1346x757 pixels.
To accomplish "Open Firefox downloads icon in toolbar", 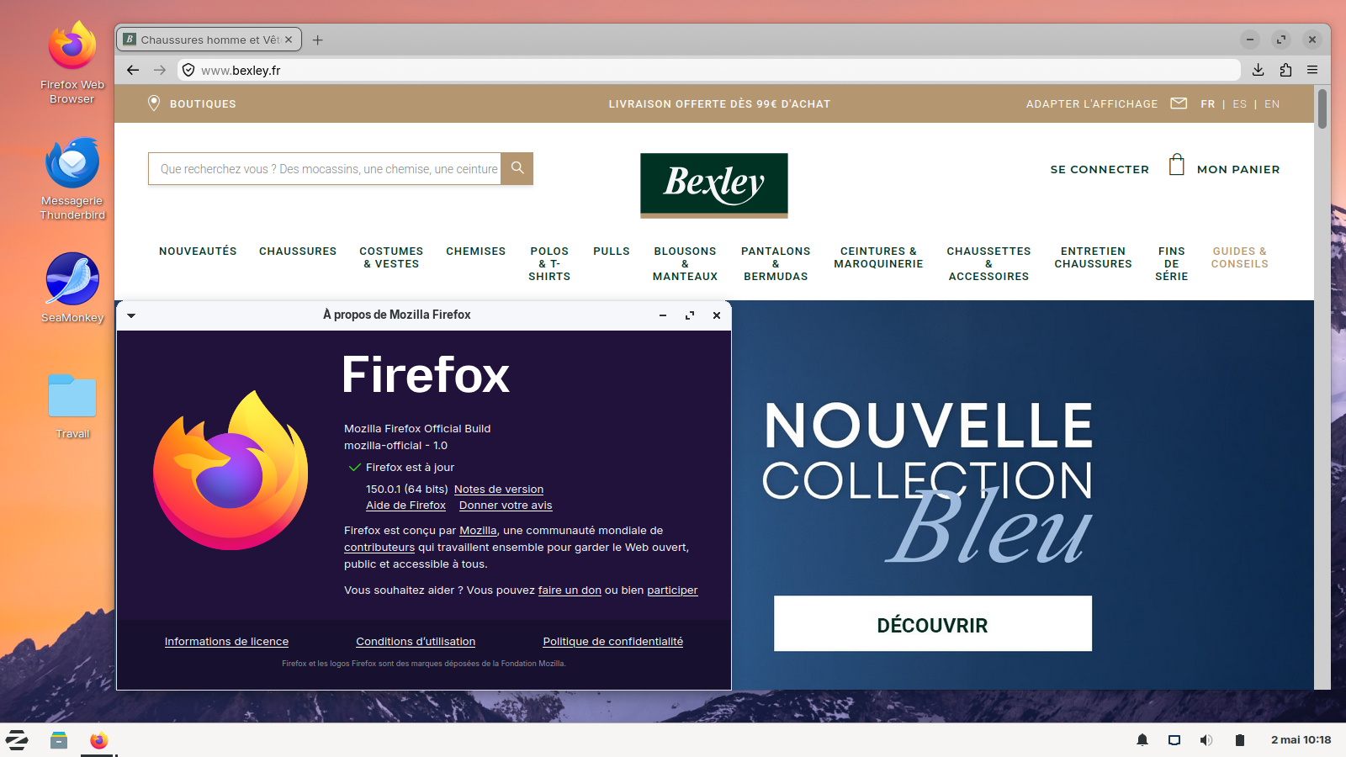I will [1259, 70].
